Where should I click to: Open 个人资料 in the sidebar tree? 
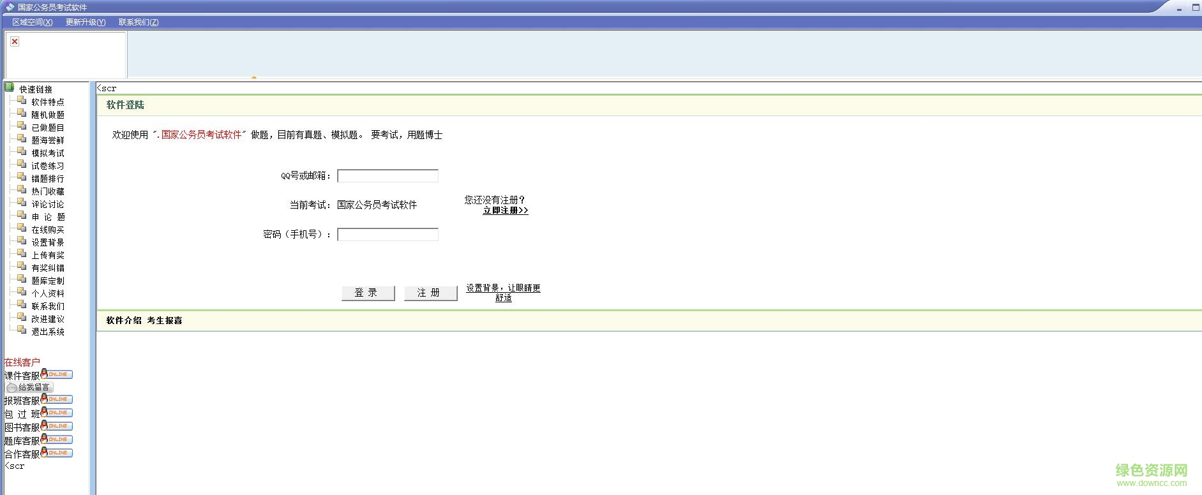tap(48, 293)
